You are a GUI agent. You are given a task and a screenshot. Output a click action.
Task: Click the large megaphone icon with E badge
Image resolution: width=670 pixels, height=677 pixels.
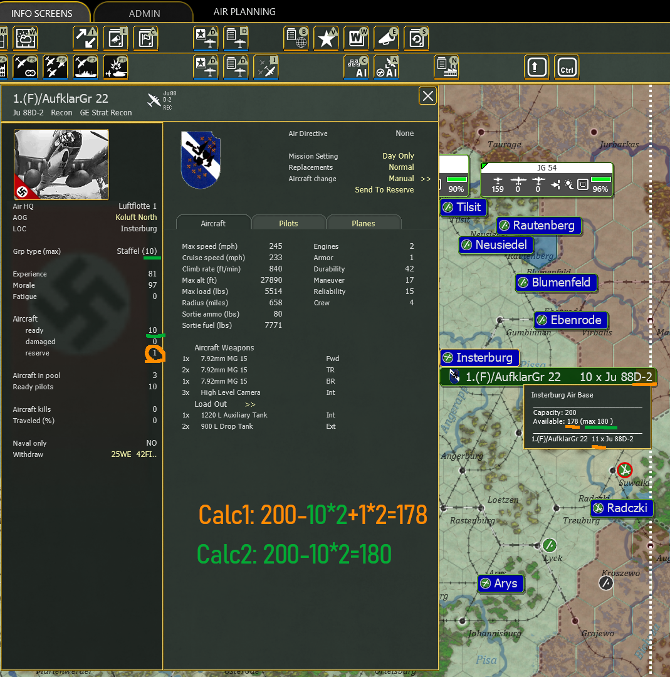386,38
